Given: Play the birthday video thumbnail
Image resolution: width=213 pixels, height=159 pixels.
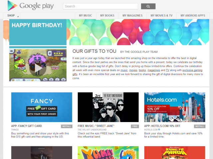Looking at the screenshot, I should pos(38,65).
